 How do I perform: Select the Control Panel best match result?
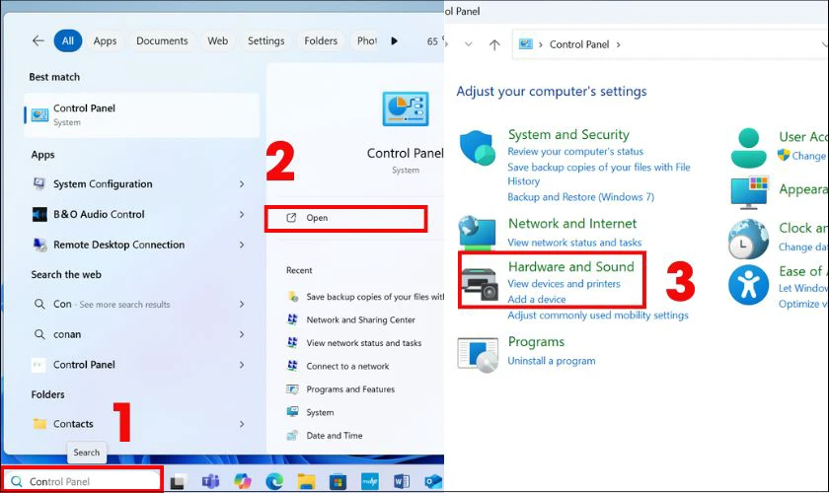[x=142, y=115]
